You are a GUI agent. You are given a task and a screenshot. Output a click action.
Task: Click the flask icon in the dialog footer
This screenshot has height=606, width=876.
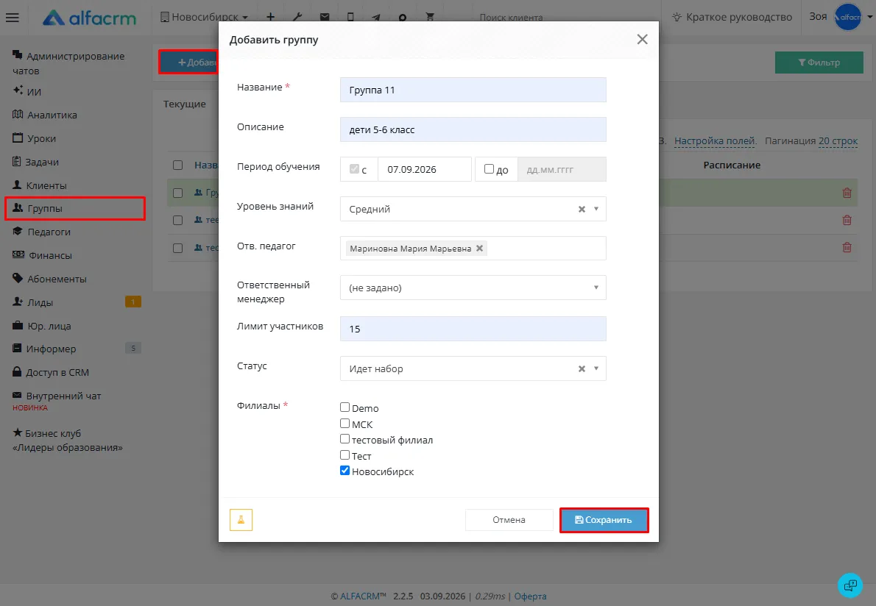pyautogui.click(x=241, y=519)
